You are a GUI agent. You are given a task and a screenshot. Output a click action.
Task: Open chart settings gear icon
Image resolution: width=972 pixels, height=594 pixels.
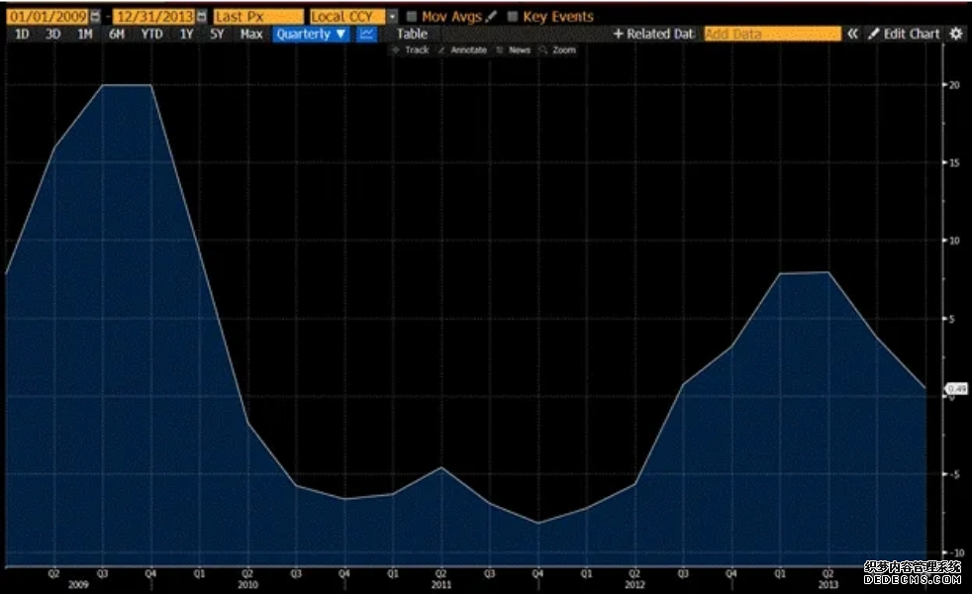pos(956,34)
